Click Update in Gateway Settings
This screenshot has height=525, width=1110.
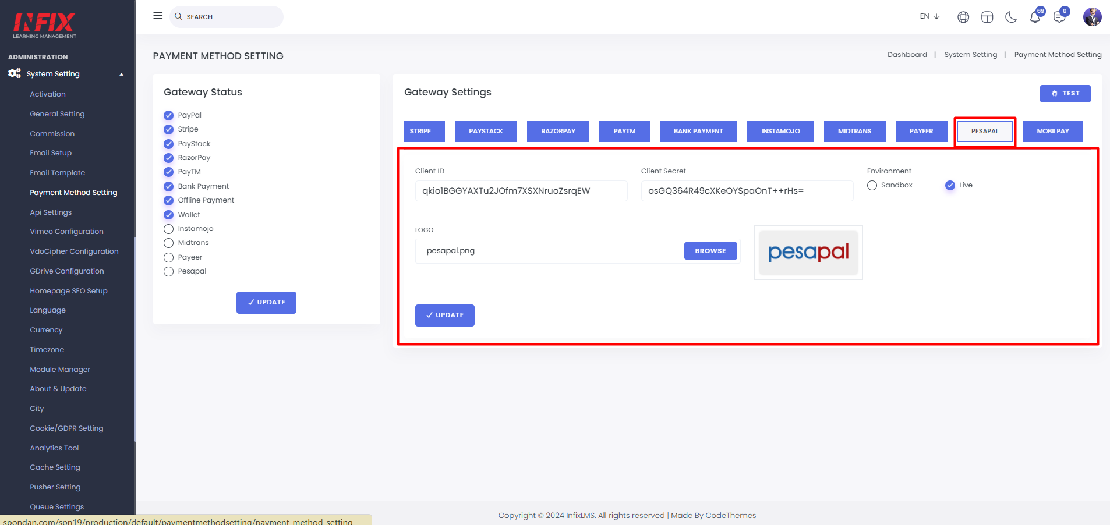(445, 315)
